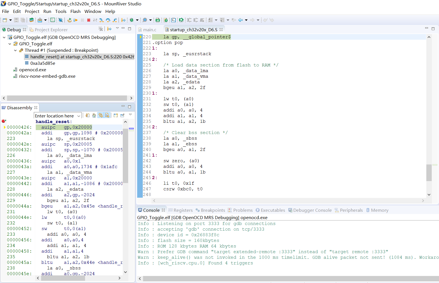Switch to the Project Explorer tab
Viewport: 439px width, 283px height.
click(x=48, y=30)
